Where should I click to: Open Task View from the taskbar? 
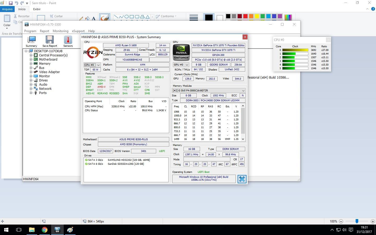[x=19, y=230]
